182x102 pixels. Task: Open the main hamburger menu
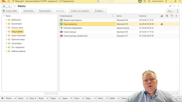[9, 1]
